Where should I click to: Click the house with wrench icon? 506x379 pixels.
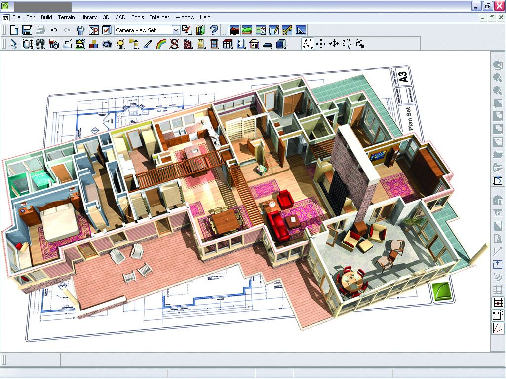point(80,44)
